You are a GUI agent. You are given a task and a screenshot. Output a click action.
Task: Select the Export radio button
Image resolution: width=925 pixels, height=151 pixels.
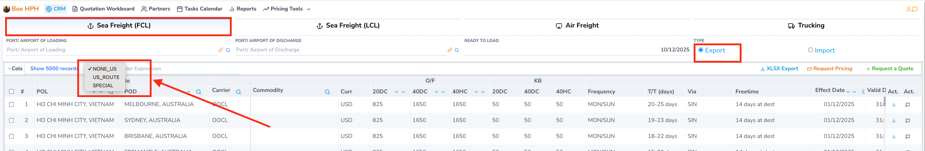pos(701,50)
